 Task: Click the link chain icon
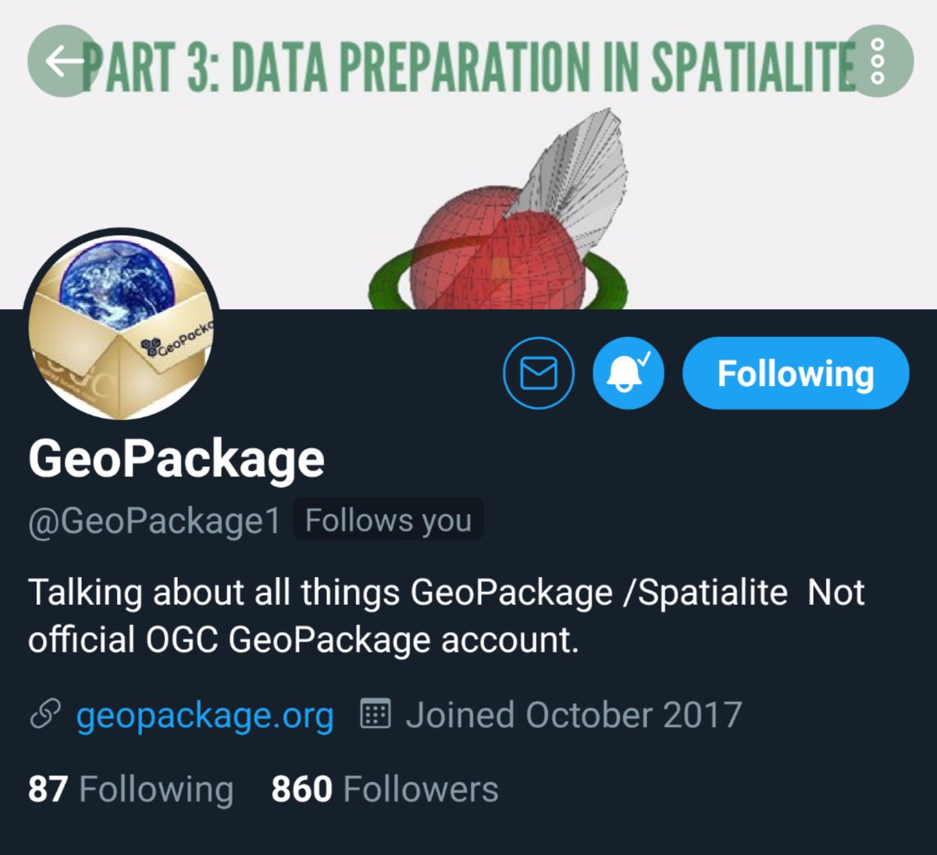click(x=45, y=715)
